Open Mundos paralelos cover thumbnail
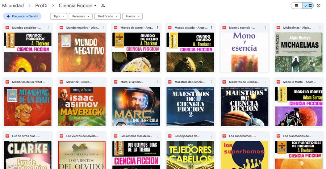This screenshot has height=169, width=326. click(x=28, y=52)
